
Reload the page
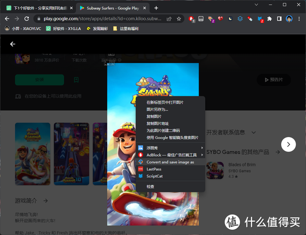coord(28,19)
